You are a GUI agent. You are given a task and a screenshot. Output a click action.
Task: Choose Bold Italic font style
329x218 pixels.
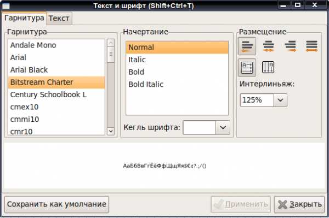[177, 84]
